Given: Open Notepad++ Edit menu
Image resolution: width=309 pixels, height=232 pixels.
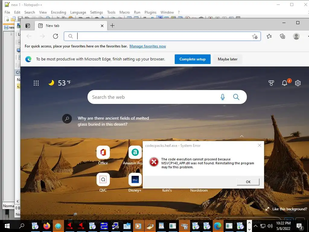Looking at the screenshot, I should pos(17,12).
